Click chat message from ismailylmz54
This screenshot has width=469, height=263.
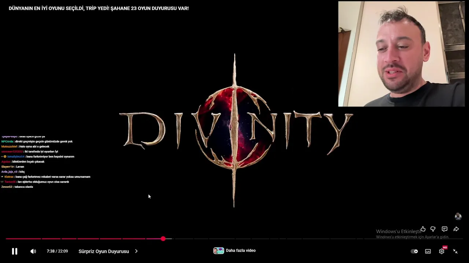coord(38,156)
